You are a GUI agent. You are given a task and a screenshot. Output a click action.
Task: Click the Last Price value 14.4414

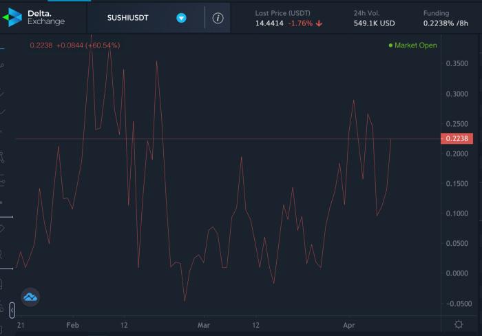(271, 23)
